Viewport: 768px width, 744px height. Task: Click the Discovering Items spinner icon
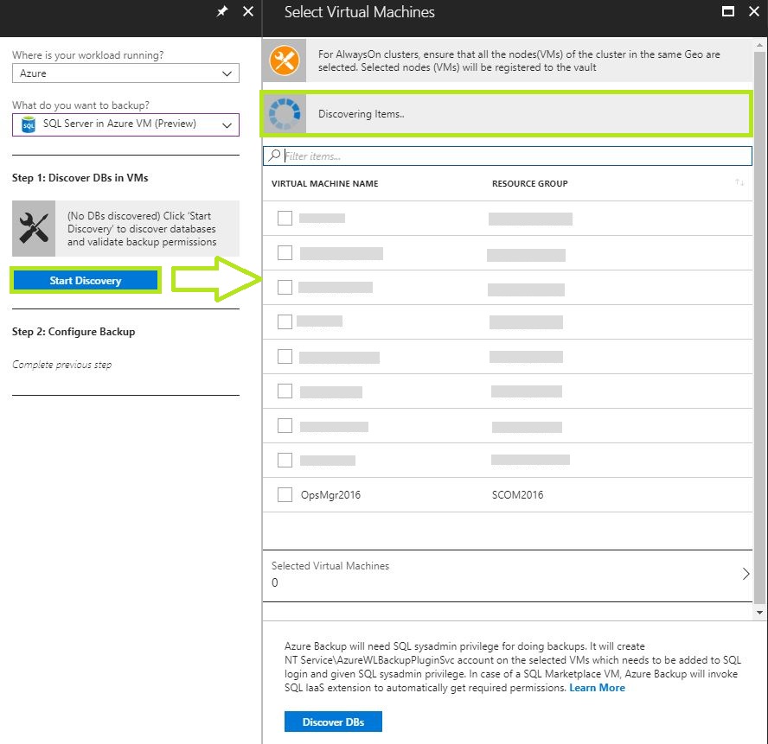(x=285, y=113)
